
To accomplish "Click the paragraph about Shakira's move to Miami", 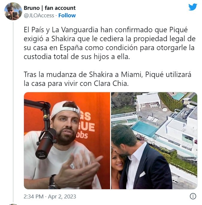I will point(107,79).
